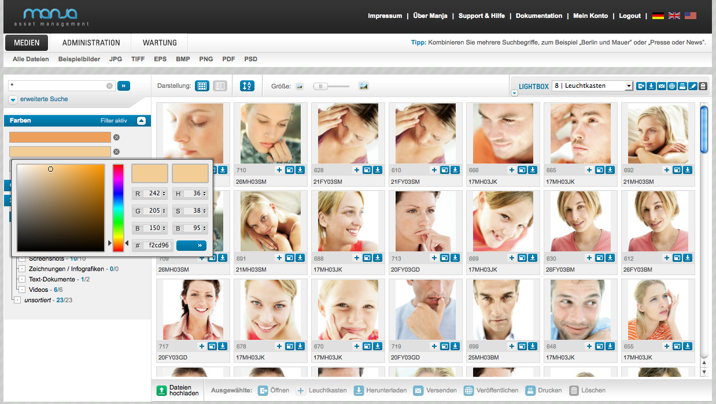Image resolution: width=716 pixels, height=404 pixels.
Task: Add image 710 to lightbox with plus icon
Action: (279, 170)
